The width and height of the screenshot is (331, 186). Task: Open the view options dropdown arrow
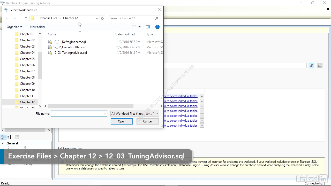(x=139, y=27)
